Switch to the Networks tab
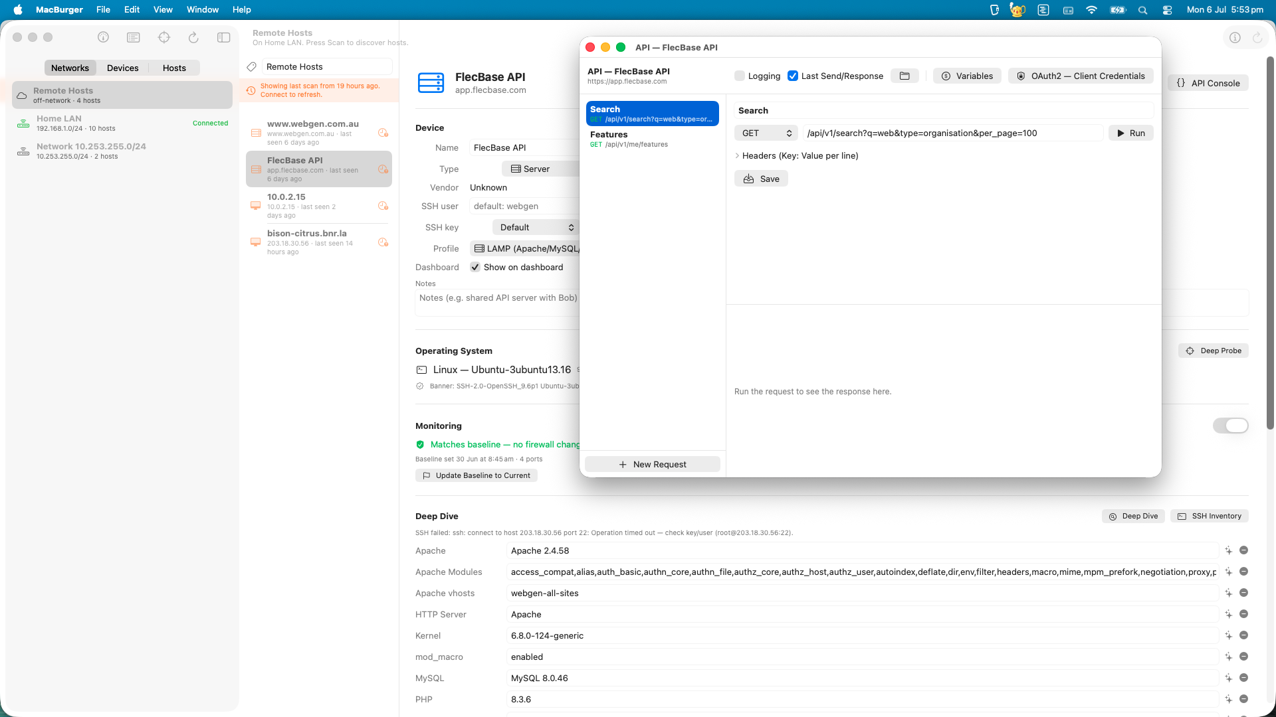The height and width of the screenshot is (717, 1276). [70, 68]
